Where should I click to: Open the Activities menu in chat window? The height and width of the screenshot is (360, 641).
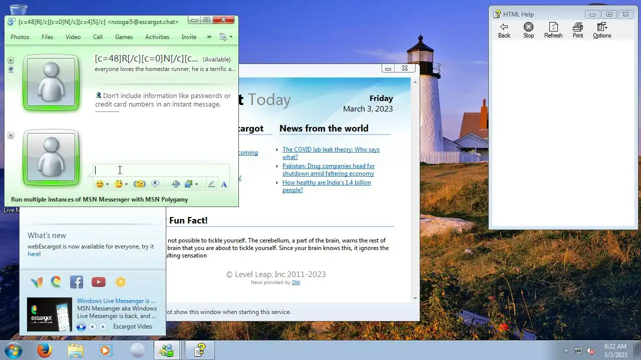(x=157, y=37)
